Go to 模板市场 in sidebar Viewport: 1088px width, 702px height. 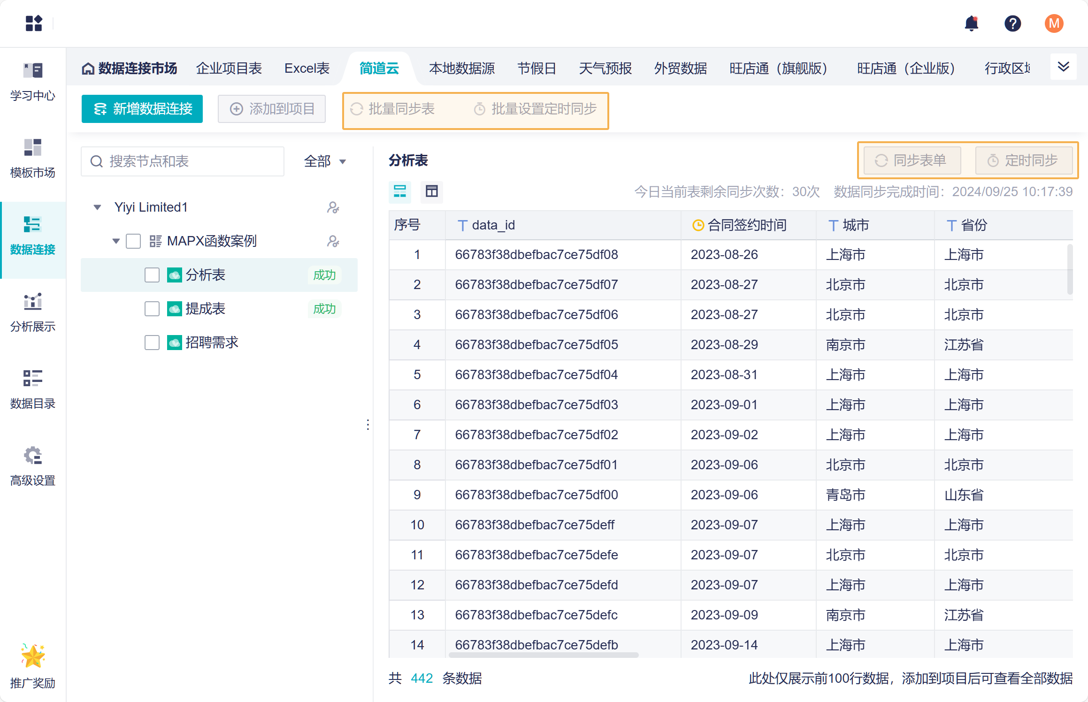[x=33, y=148]
